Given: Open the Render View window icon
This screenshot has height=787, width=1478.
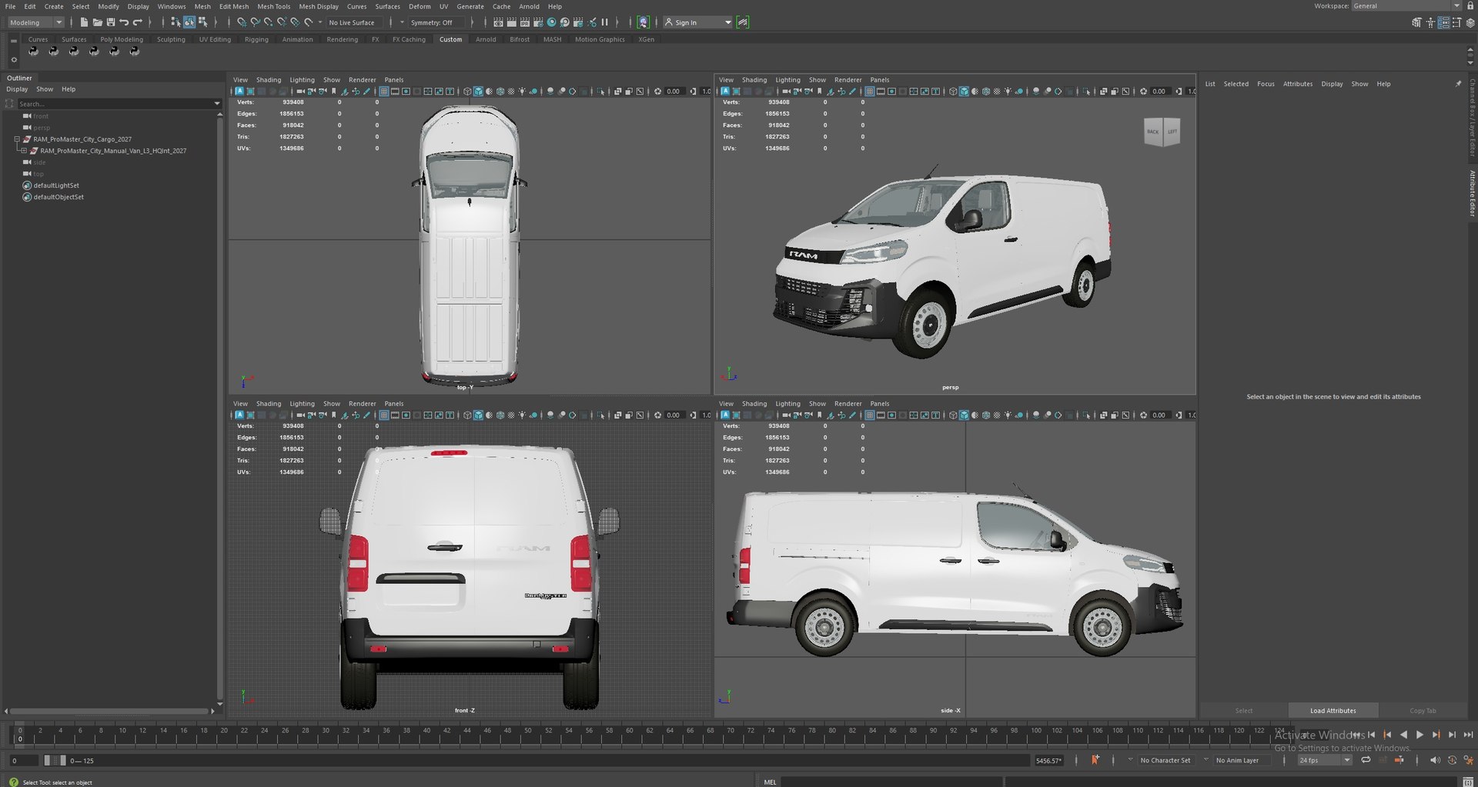Looking at the screenshot, I should tap(498, 22).
